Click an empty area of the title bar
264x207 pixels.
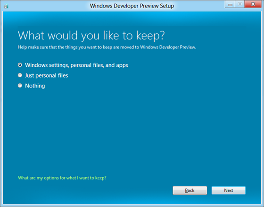pos(198,6)
